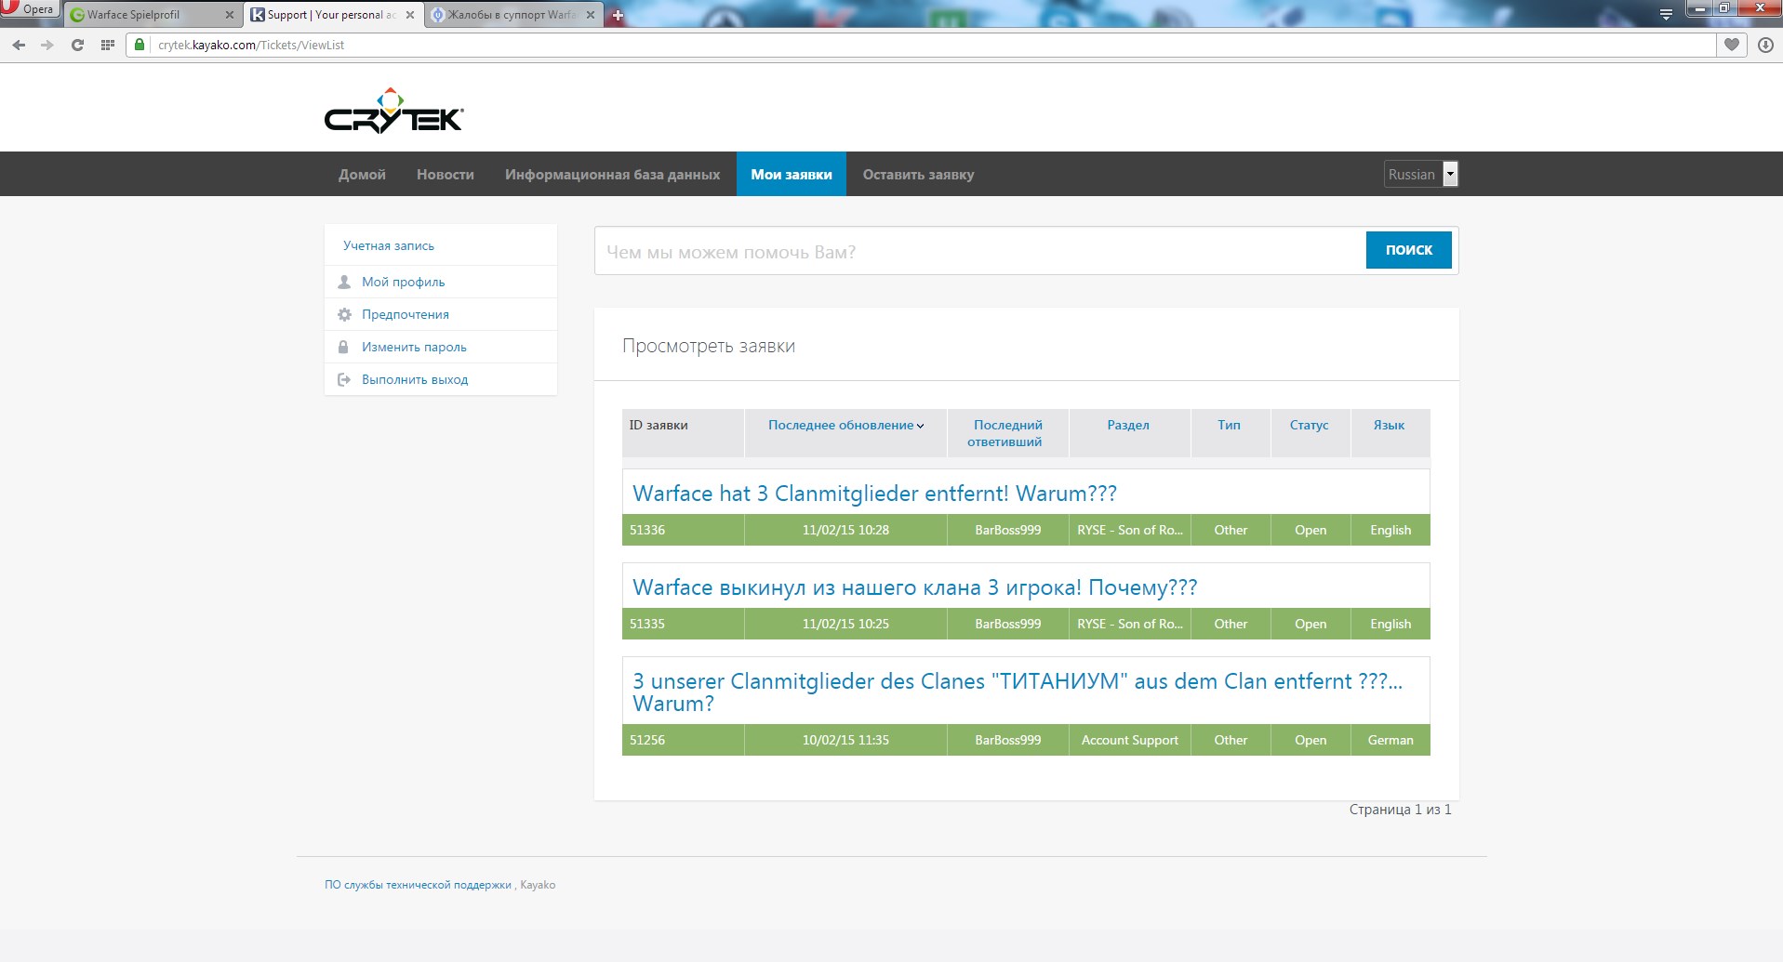This screenshot has width=1783, height=962.
Task: Select Мои заявки navigation tab
Action: (792, 174)
